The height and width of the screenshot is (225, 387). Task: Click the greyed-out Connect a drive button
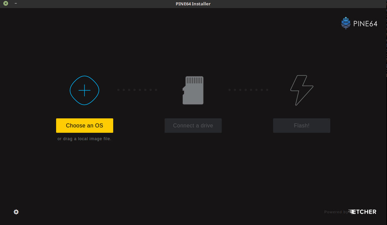193,125
